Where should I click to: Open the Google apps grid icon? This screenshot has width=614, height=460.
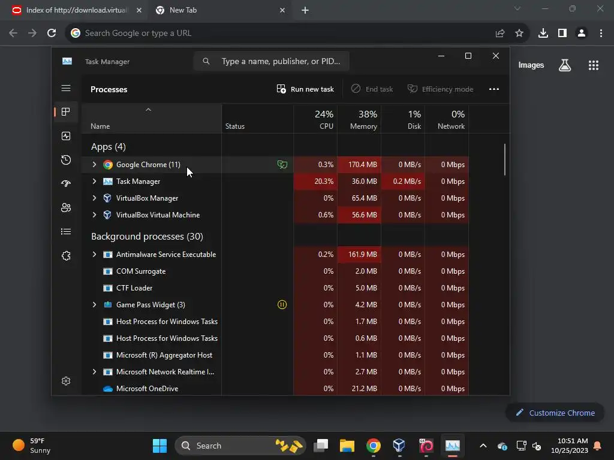(593, 65)
